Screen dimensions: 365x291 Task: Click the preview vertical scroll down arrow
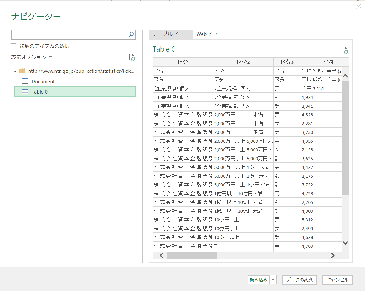tap(345, 243)
